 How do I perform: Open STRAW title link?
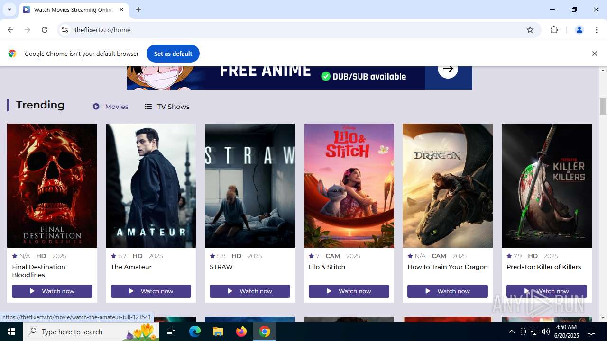[x=221, y=267]
